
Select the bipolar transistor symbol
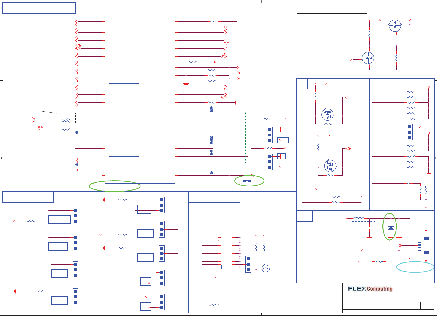click(266, 268)
